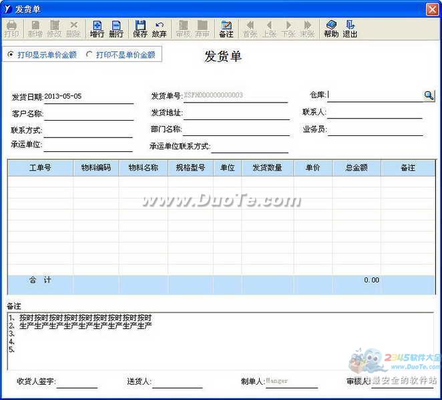442x400 pixels.
Task: Click the 增行 (add row) toolbar icon
Action: point(97,28)
